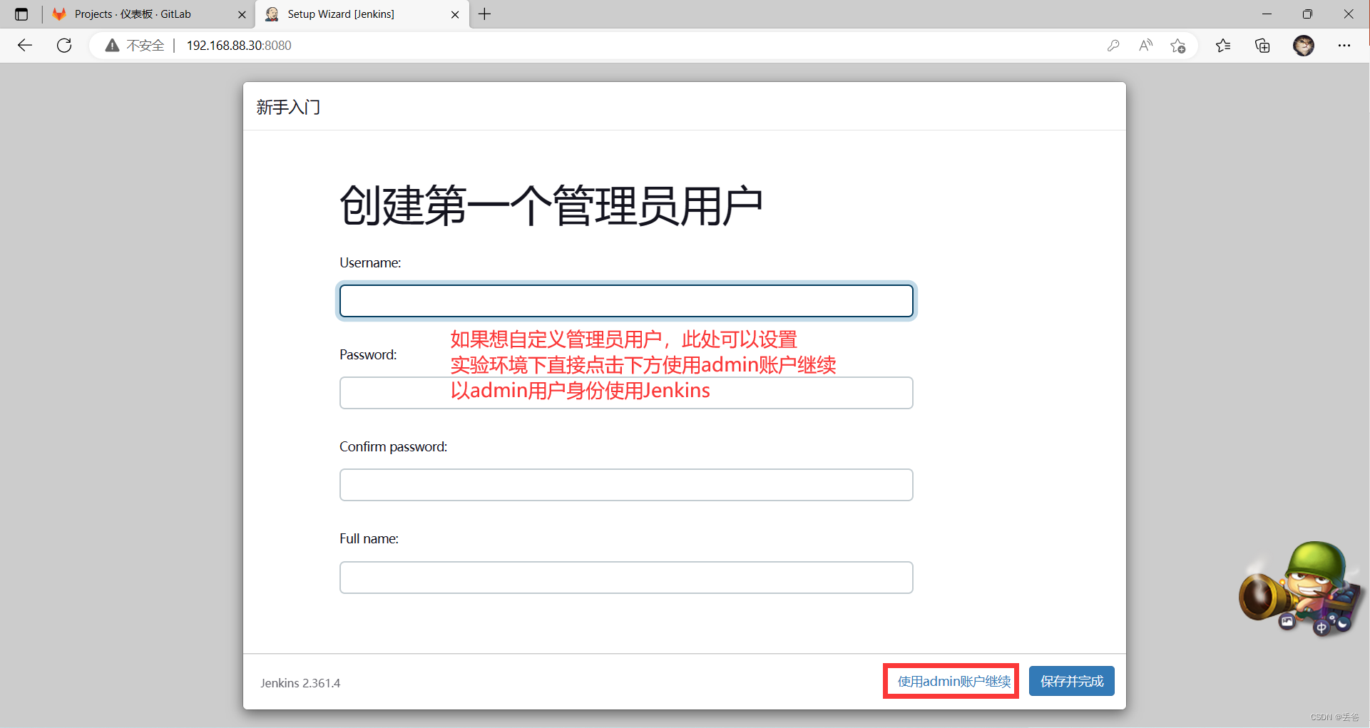Click the address bar URL
The image size is (1370, 728).
(x=239, y=46)
